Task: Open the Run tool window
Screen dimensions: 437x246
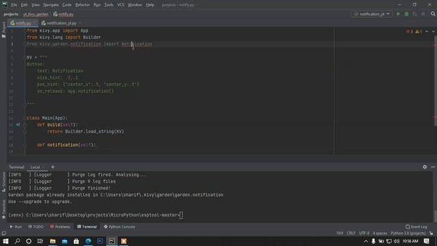Action: (16, 227)
